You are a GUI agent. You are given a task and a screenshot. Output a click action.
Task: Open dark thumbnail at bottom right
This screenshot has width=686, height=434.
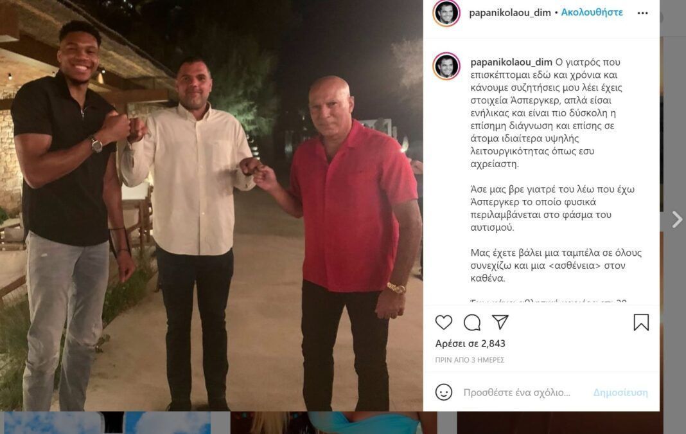(x=560, y=422)
